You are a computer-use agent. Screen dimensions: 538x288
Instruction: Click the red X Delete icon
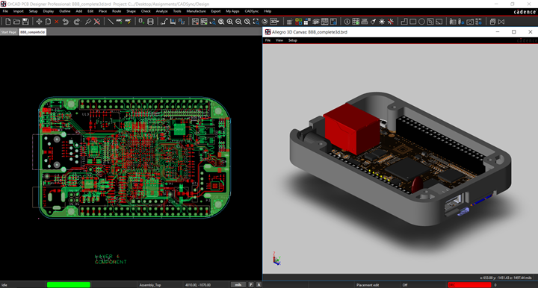[x=57, y=22]
